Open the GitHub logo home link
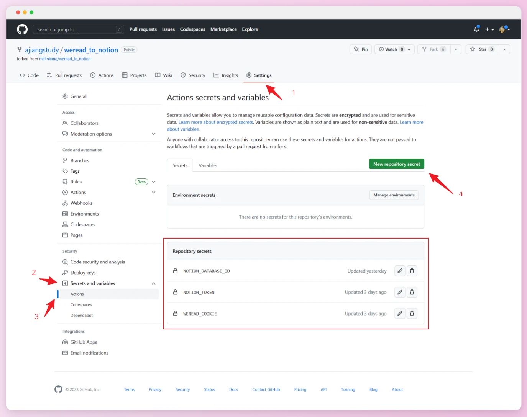 [22, 29]
